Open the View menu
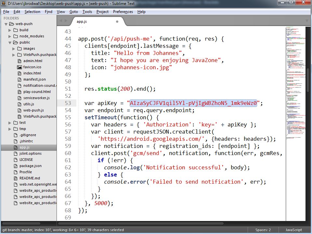The height and width of the screenshot is (234, 312). click(x=61, y=12)
